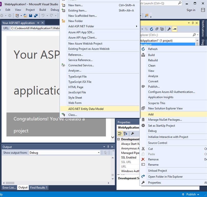Image resolution: width=207 pixels, height=197 pixels.
Task: Open the New Project dropdown arrow
Action: pyautogui.click(x=21, y=16)
